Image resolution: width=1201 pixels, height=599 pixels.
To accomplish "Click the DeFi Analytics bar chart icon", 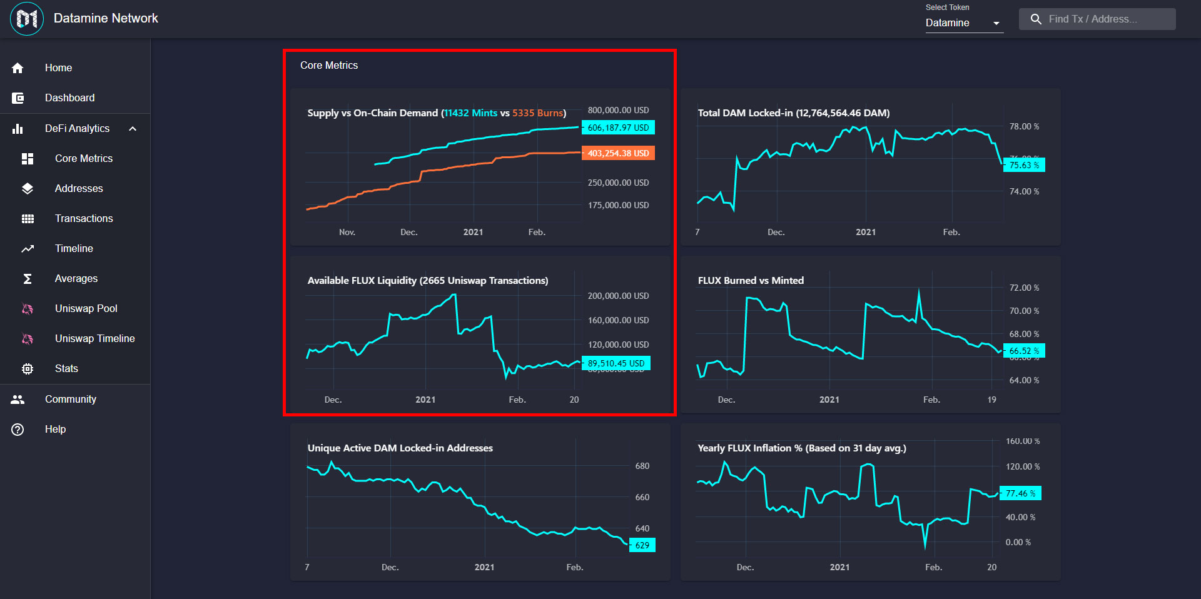I will coord(18,128).
